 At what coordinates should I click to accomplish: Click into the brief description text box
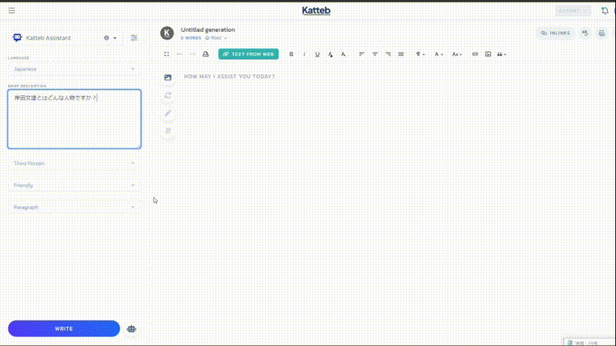(x=75, y=119)
